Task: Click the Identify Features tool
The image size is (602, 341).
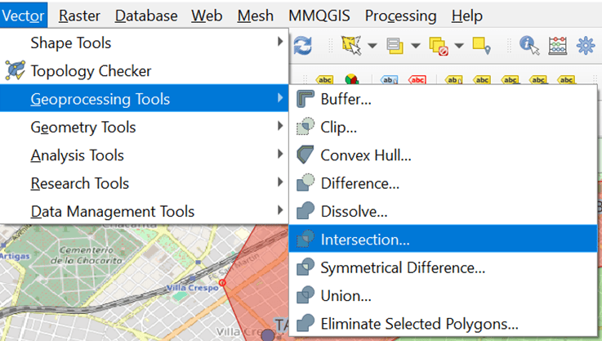Action: coord(528,45)
